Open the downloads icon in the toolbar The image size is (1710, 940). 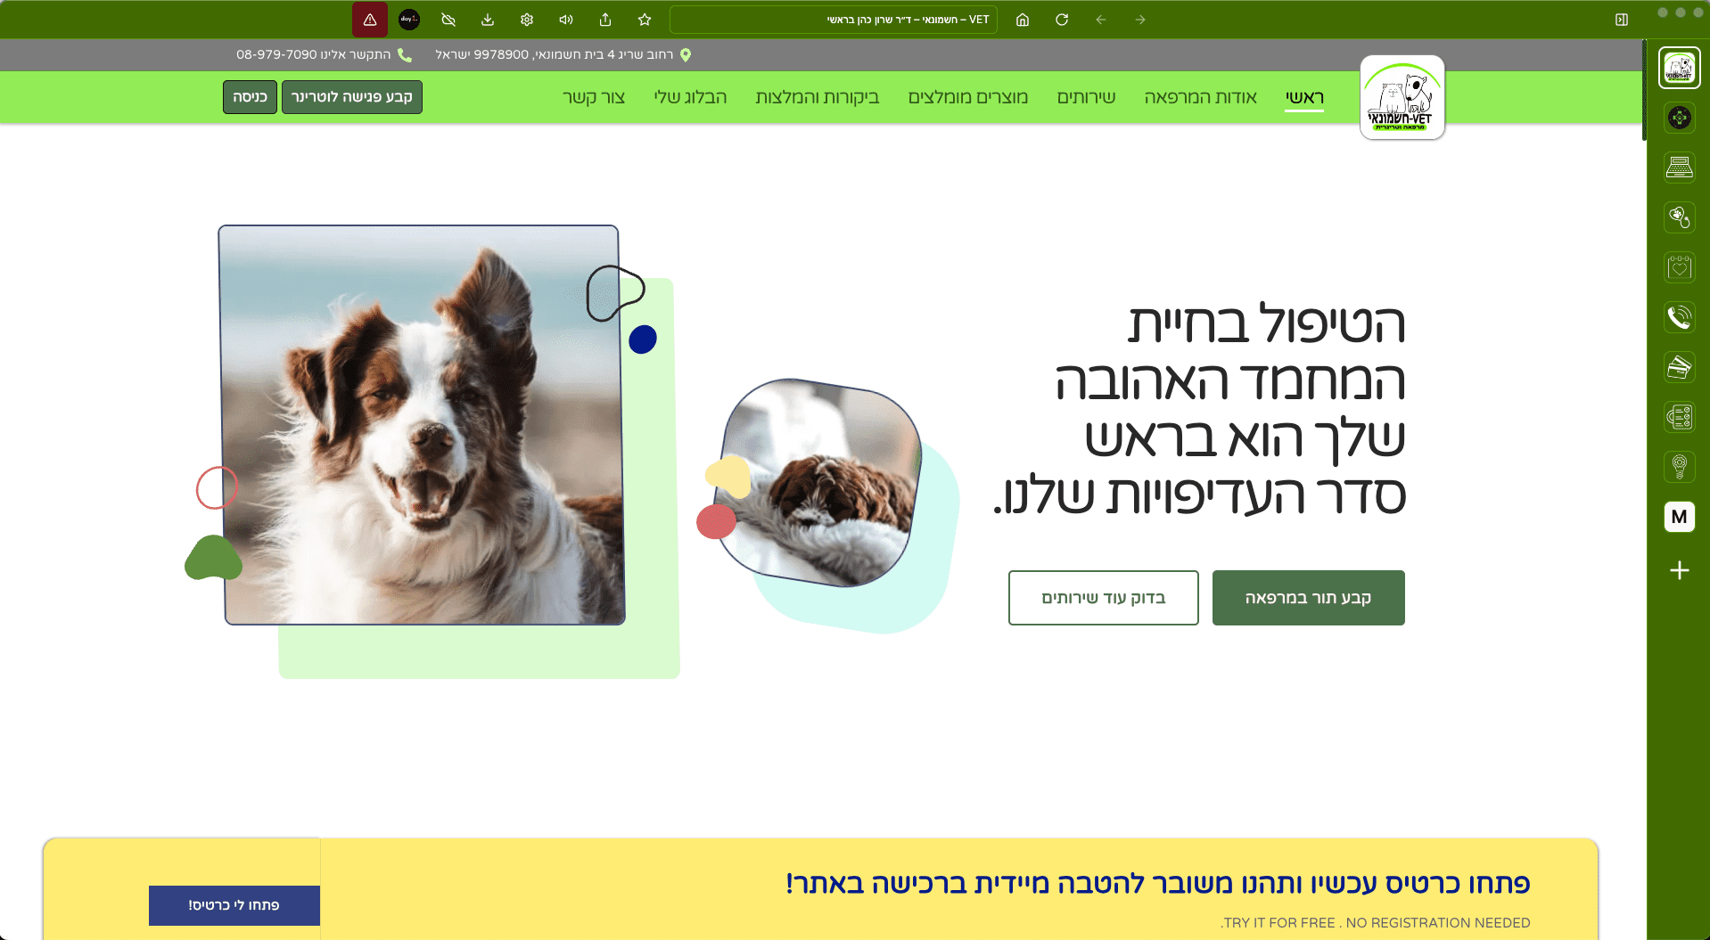pos(488,20)
